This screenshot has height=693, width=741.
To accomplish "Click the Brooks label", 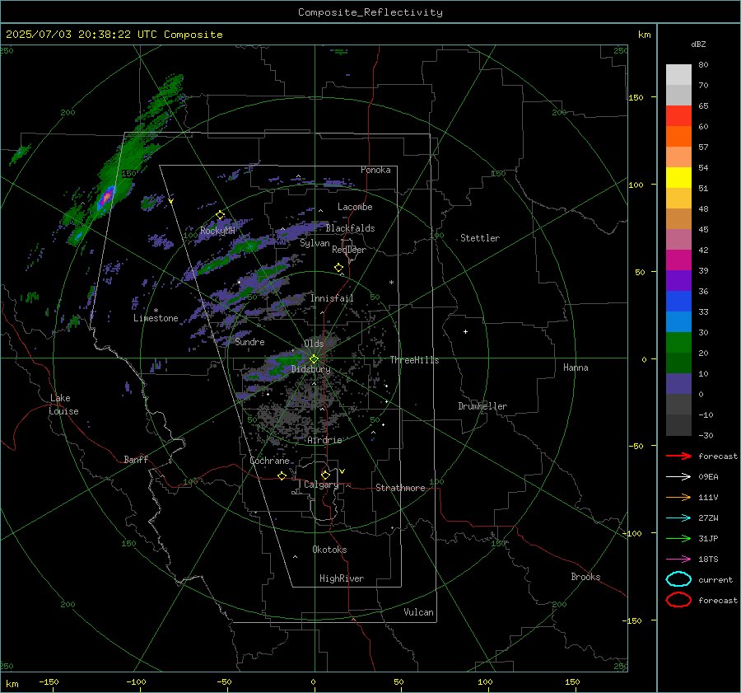I will (585, 577).
